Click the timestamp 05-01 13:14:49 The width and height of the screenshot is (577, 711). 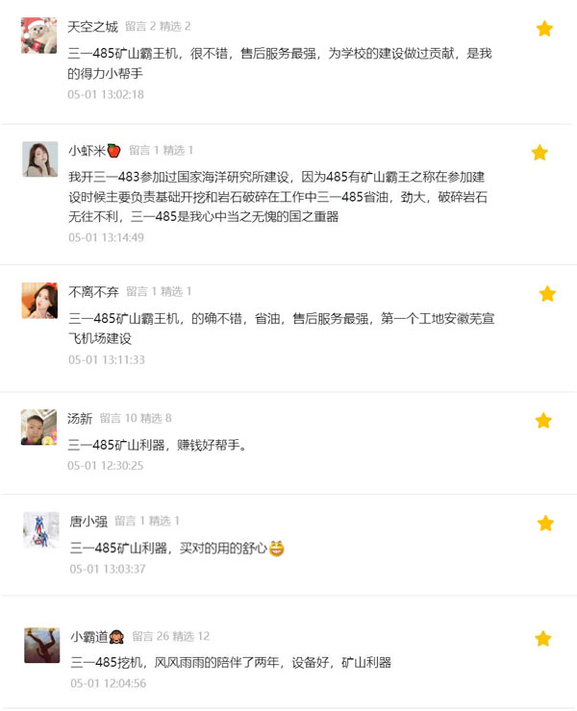(106, 237)
